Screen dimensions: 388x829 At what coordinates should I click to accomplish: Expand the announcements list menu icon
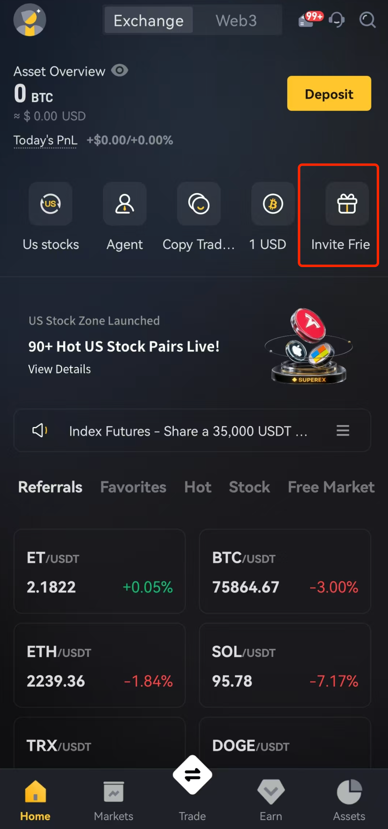343,431
